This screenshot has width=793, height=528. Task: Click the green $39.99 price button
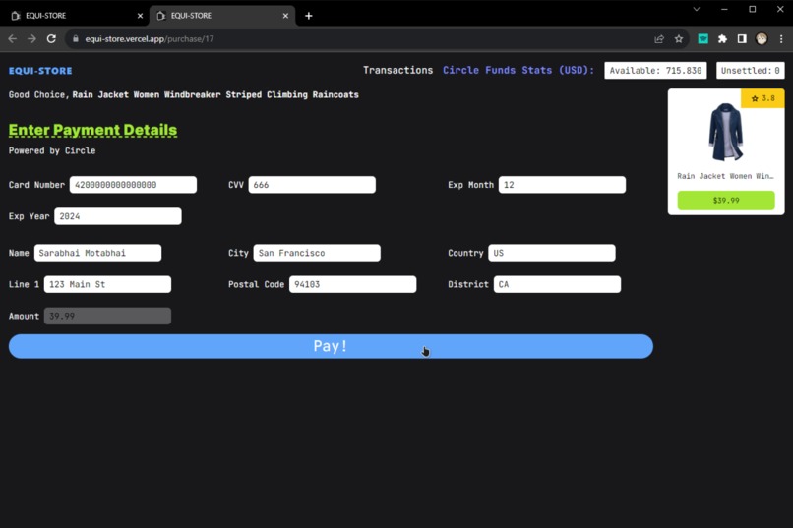[726, 200]
